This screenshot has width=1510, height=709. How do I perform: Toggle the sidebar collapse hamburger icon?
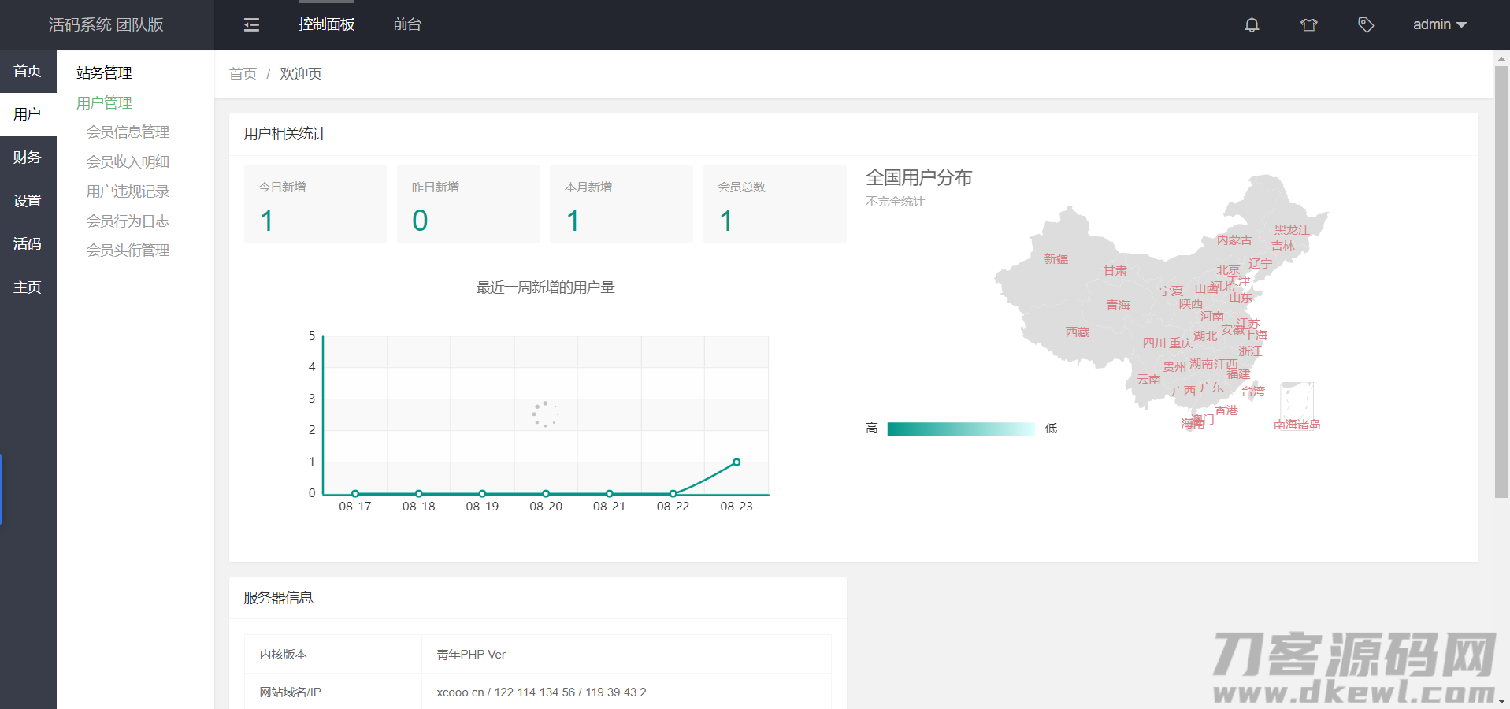(250, 24)
